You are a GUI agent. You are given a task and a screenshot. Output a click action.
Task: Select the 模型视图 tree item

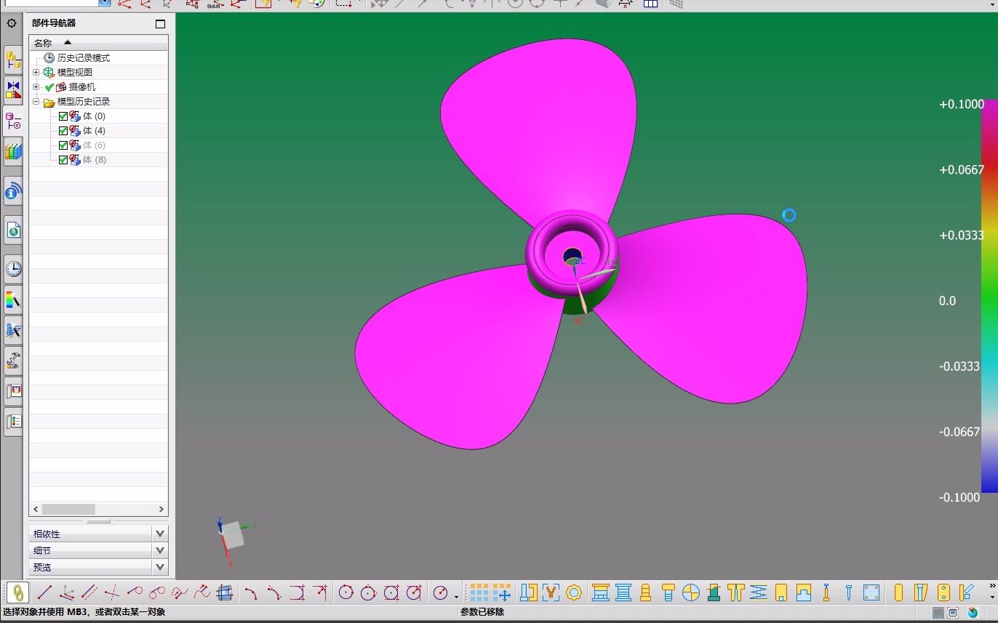75,73
